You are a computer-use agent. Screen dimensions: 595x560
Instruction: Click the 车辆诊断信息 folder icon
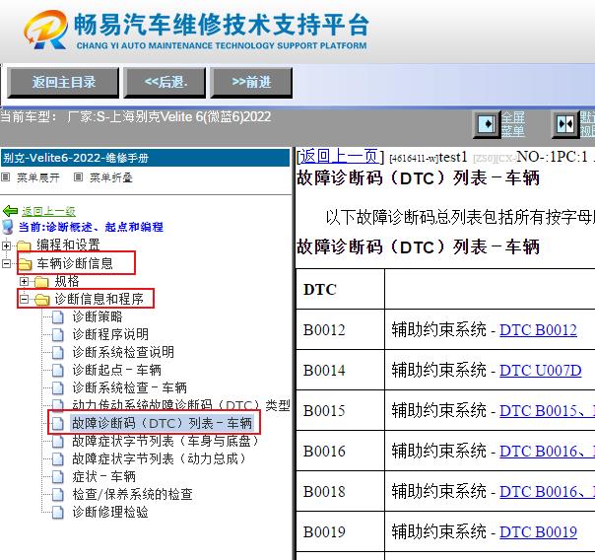tap(25, 263)
